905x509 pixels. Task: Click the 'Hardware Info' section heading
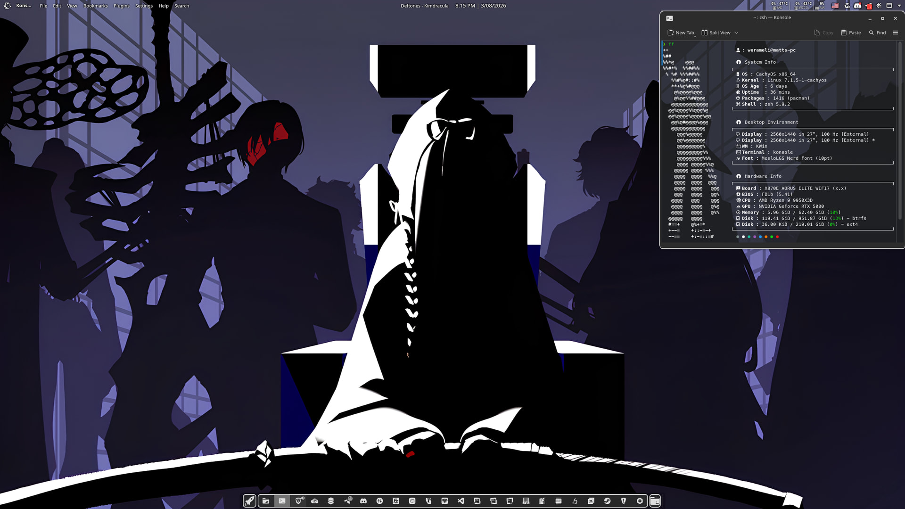(x=763, y=176)
